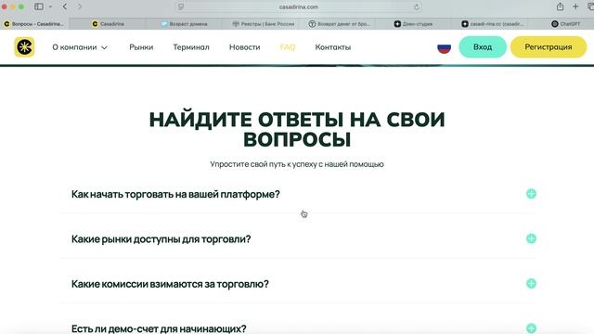Screen dimensions: 594x334
Task: Open the Russian flag language selector
Action: (x=444, y=47)
